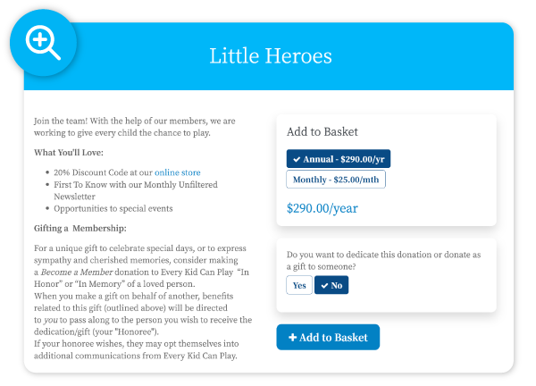
Task: Click the Opportunities to special events bullet
Action: [113, 208]
